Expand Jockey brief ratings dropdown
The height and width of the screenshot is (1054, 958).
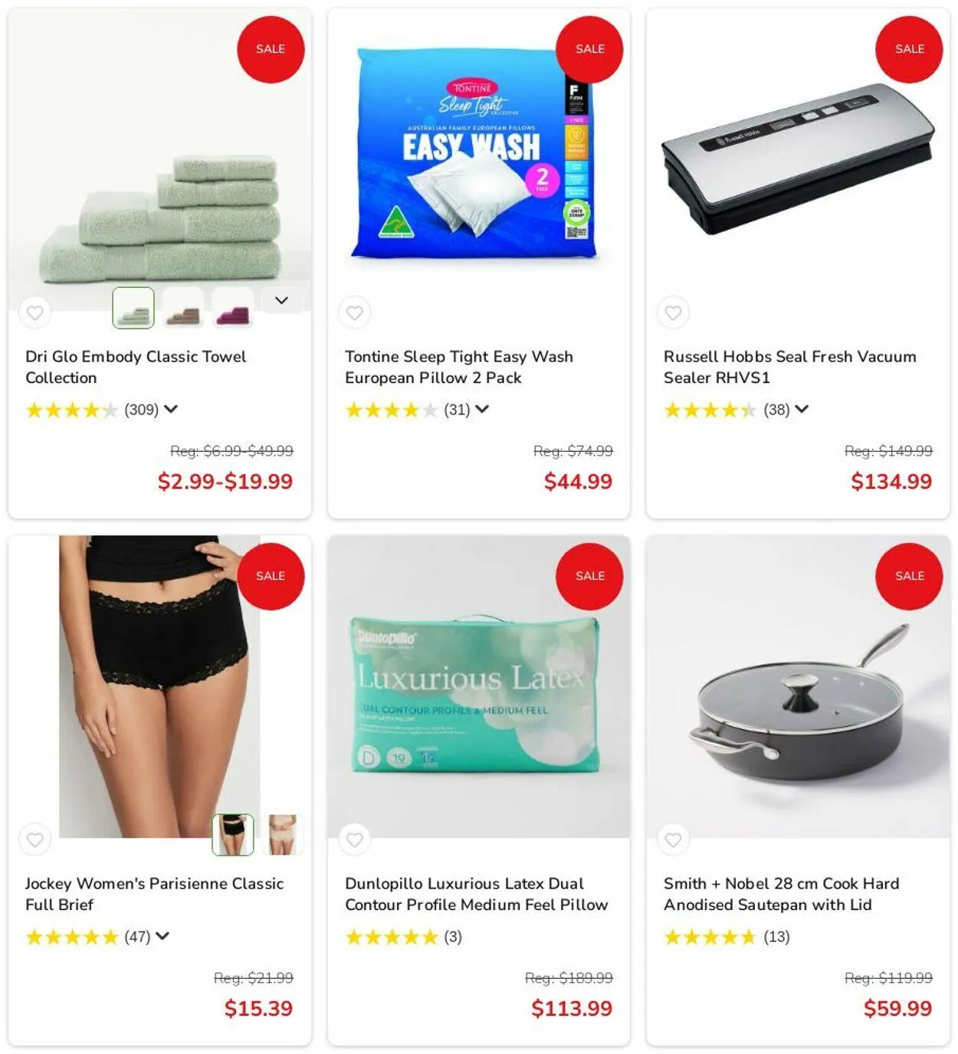click(x=162, y=936)
